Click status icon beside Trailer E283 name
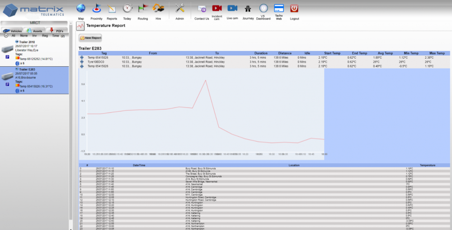This screenshot has width=452, height=230. coord(17,69)
